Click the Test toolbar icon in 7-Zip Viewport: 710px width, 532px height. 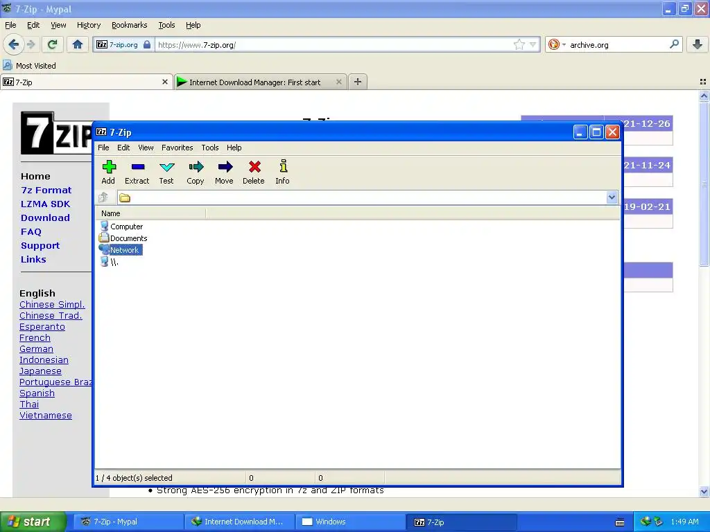(166, 172)
